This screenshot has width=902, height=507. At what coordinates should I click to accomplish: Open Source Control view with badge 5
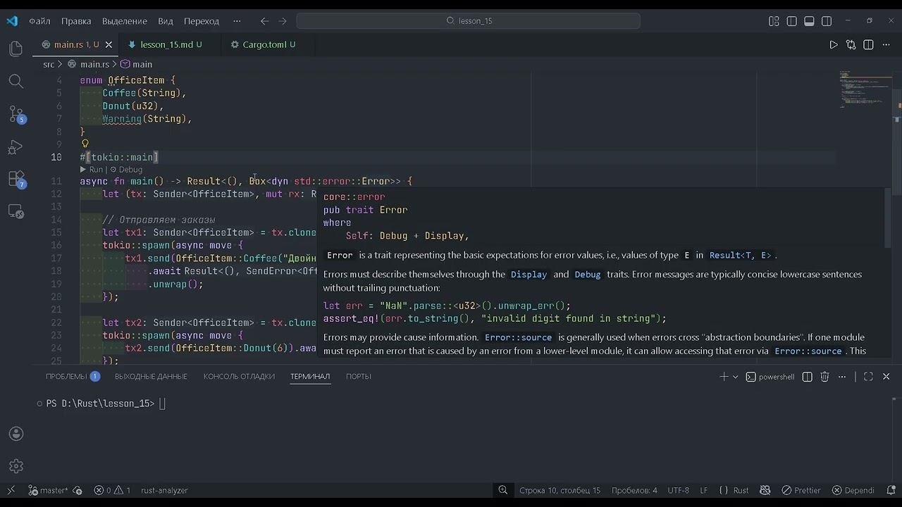tap(16, 114)
